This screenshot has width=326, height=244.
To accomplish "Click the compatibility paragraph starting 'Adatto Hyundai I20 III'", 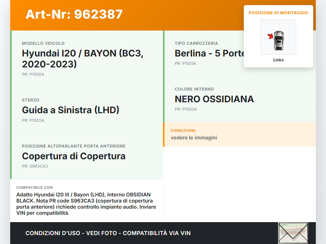I will (86, 204).
